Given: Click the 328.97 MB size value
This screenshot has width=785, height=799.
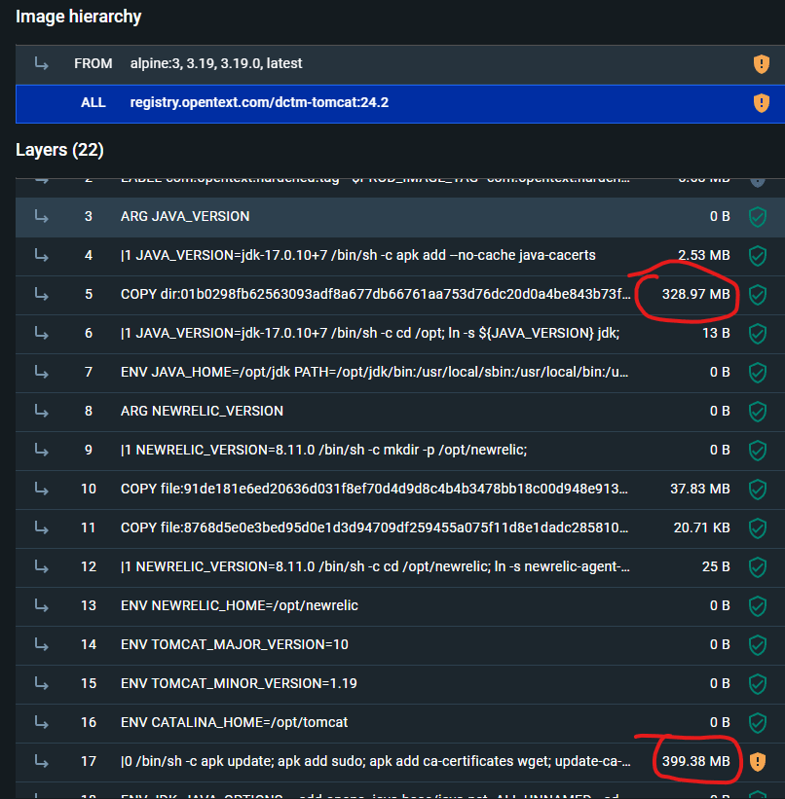Looking at the screenshot, I should 695,294.
